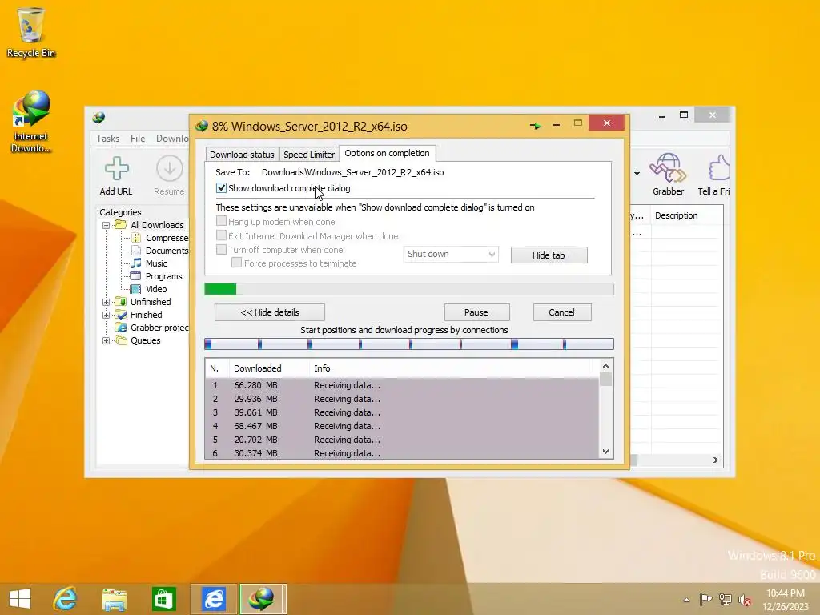Select the Video category icon
This screenshot has height=615, width=820.
[x=135, y=288]
